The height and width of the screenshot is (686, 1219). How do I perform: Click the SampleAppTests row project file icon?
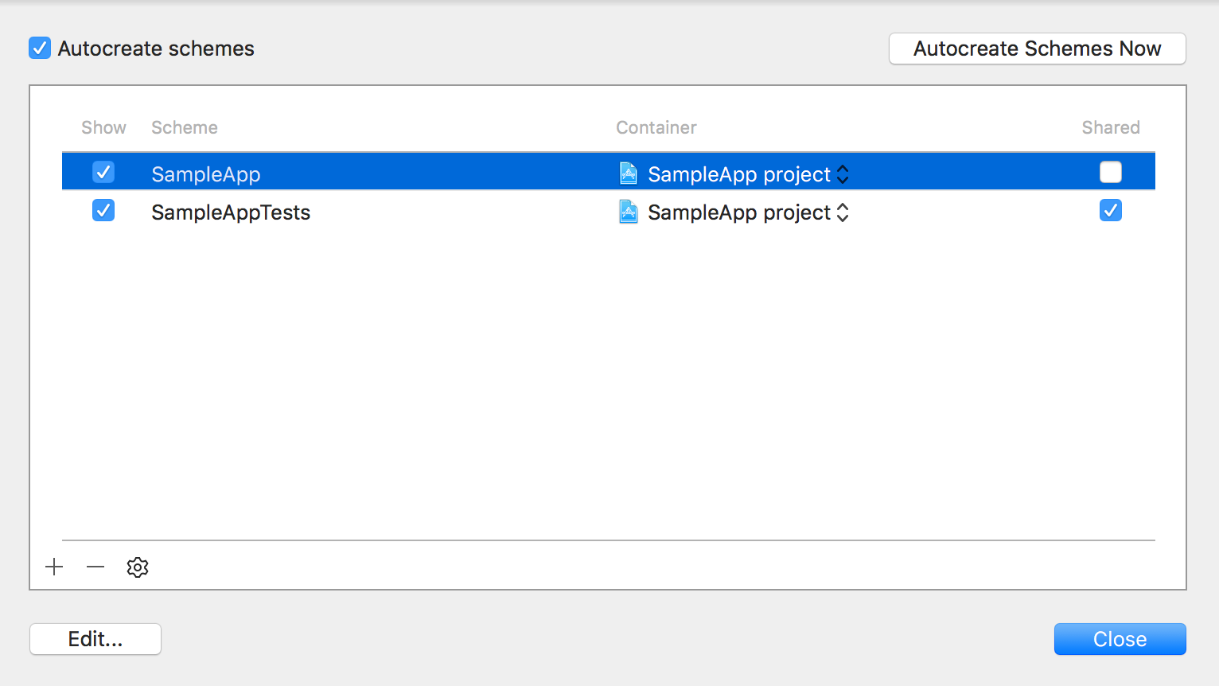[629, 212]
